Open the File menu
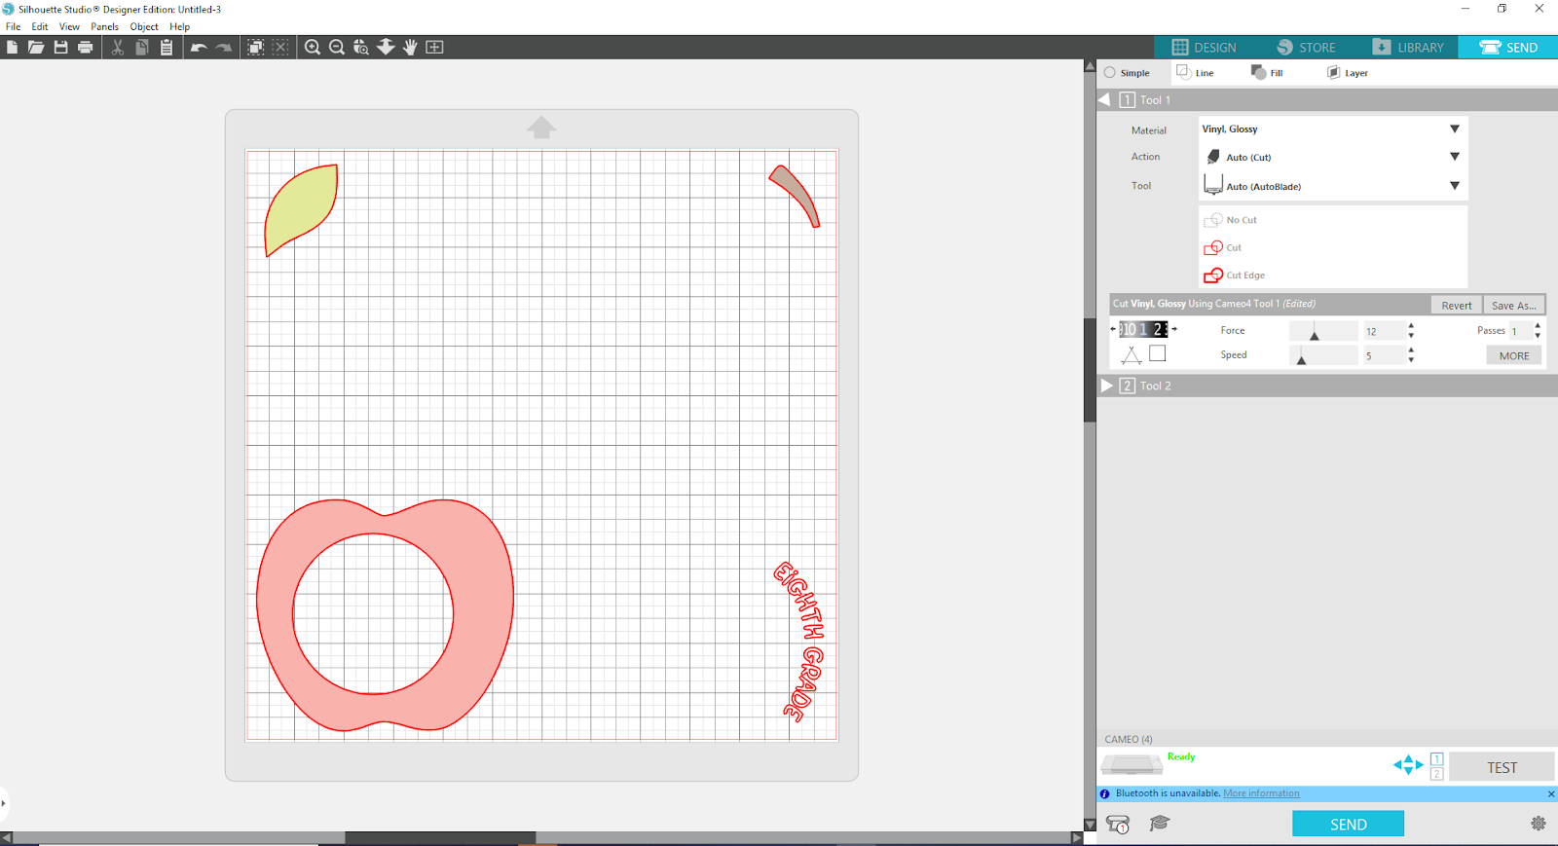Image resolution: width=1558 pixels, height=846 pixels. (x=13, y=26)
